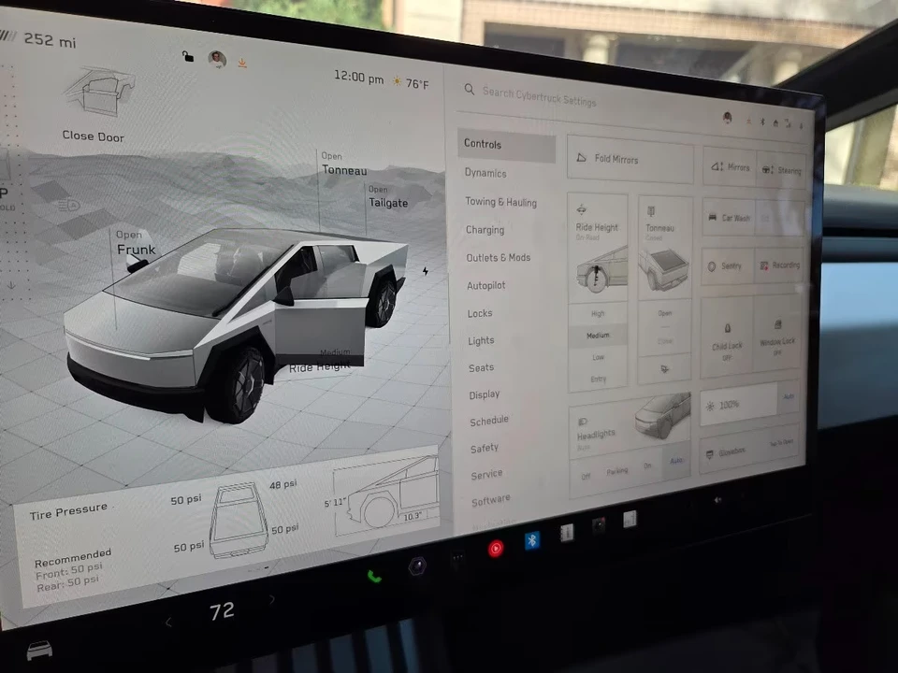Viewport: 898px width, 673px height.
Task: Open the green Phone app icon
Action: click(x=374, y=577)
